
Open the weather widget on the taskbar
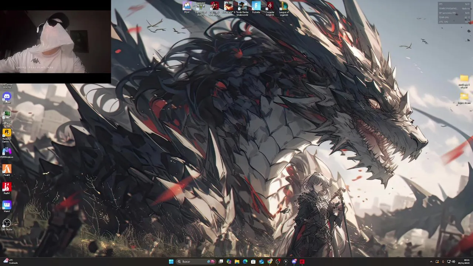pos(10,262)
